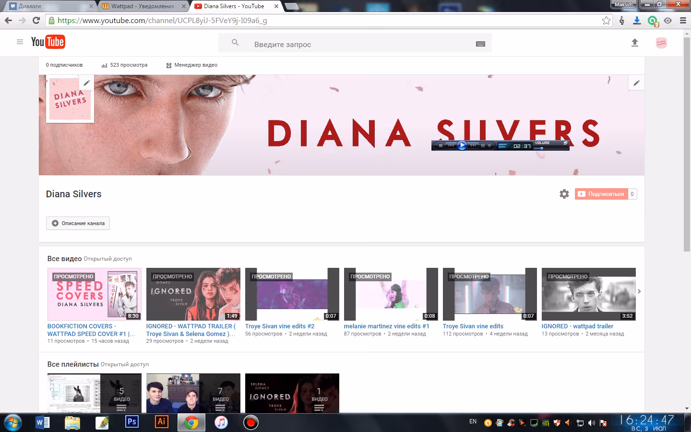Open the Chrome main menu

click(x=683, y=21)
